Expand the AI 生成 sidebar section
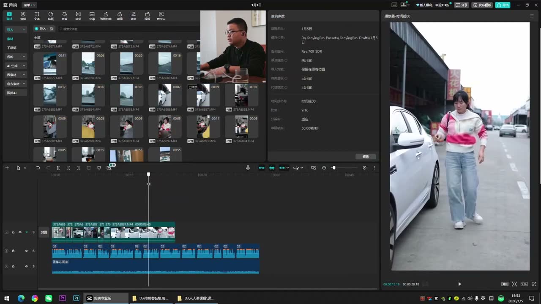This screenshot has width=541, height=304. [x=16, y=66]
